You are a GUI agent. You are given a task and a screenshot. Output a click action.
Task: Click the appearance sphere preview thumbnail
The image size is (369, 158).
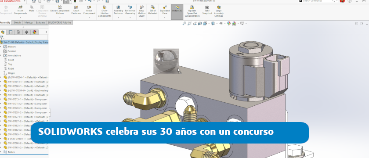(166, 61)
